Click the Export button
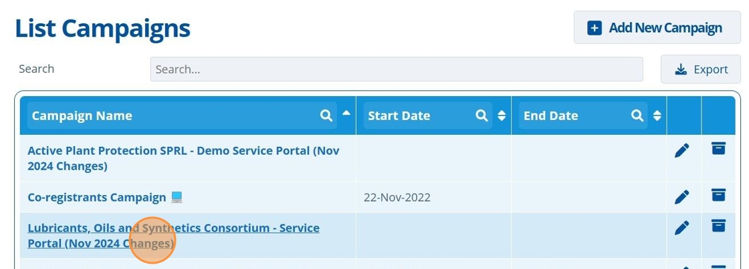Viewport: 749px width, 269px height. (x=701, y=69)
